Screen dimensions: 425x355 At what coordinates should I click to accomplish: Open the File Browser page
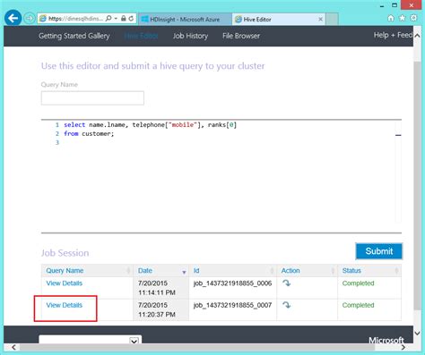(241, 36)
